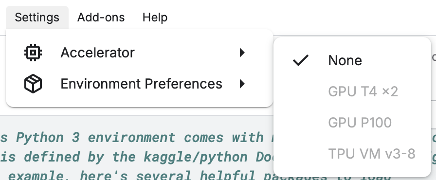The image size is (436, 180).
Task: Click the Accelerator chip icon
Action: pos(33,53)
